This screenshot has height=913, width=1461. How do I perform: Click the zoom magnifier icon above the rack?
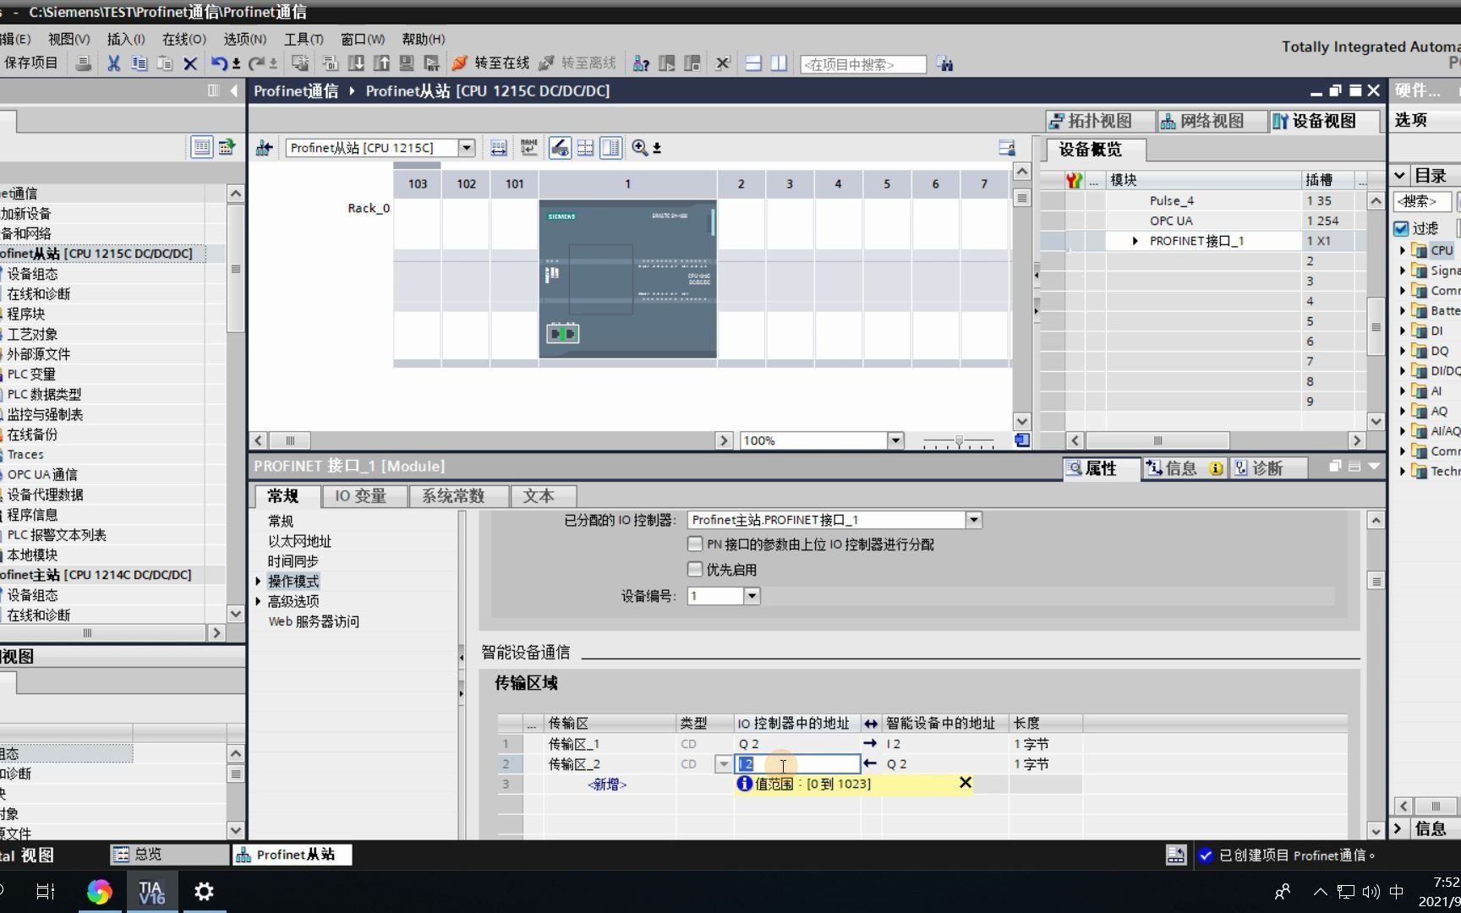coord(640,147)
